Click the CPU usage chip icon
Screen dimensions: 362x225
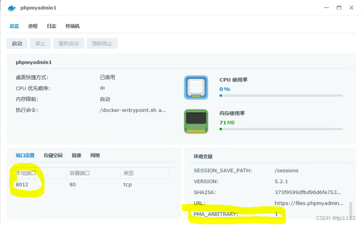point(196,88)
